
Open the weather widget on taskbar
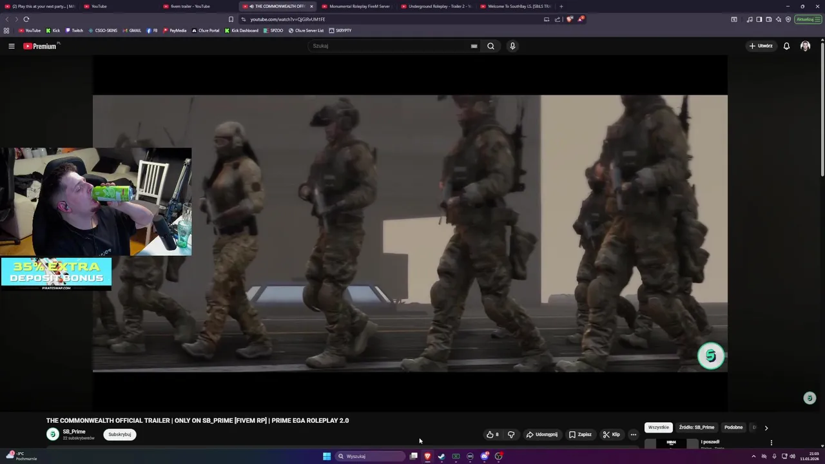click(x=21, y=456)
